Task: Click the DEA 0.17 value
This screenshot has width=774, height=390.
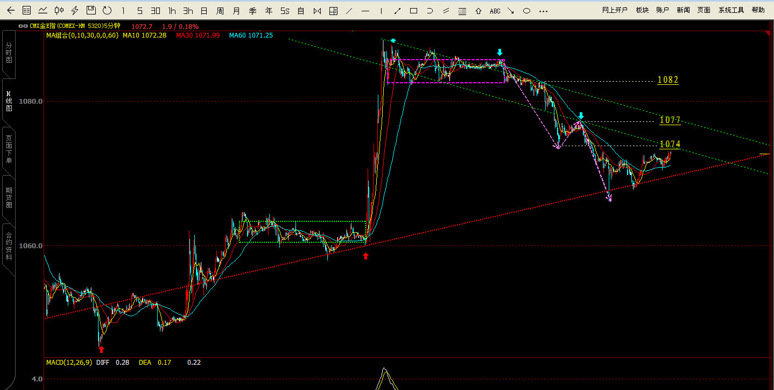Action: [x=154, y=363]
